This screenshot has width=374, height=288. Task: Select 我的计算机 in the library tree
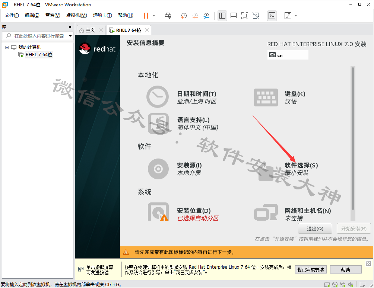pos(29,47)
